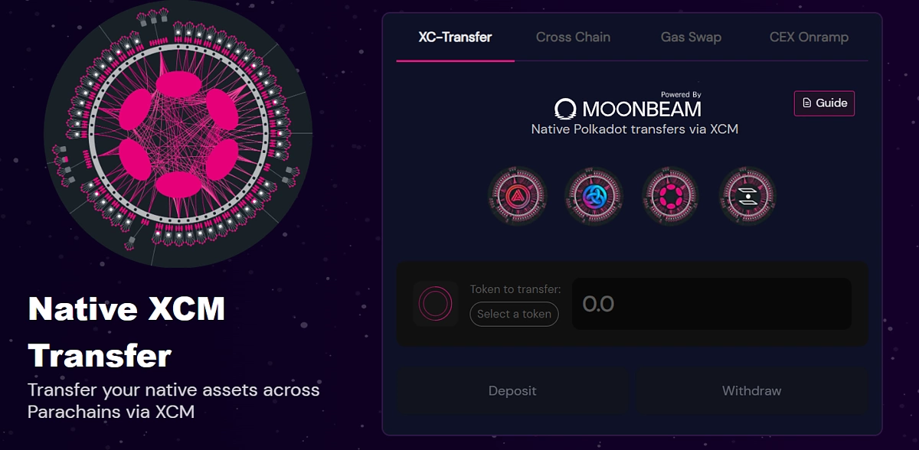Click the MOONBEAM wordmark text
The image size is (919, 450).
click(642, 108)
